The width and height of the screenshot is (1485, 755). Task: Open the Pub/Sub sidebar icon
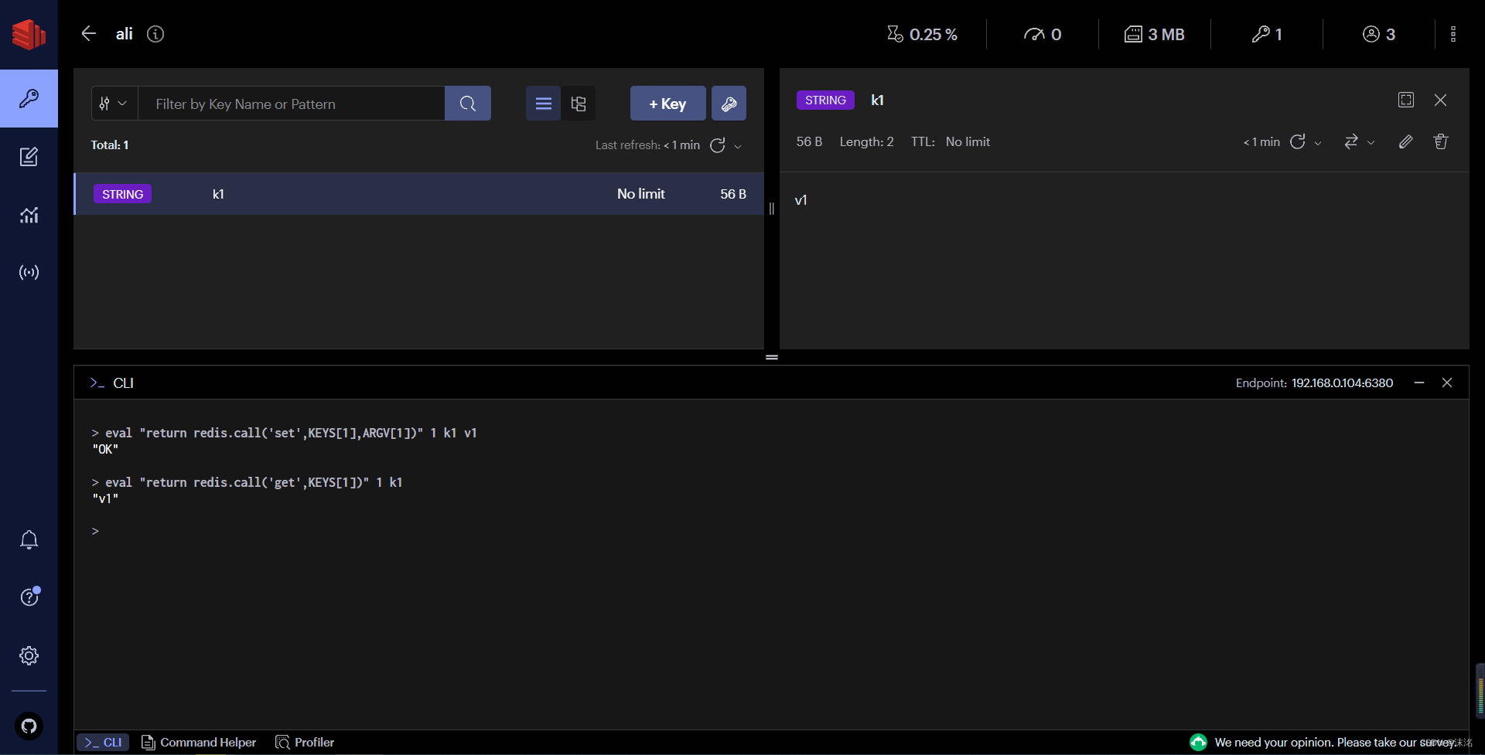click(x=29, y=272)
